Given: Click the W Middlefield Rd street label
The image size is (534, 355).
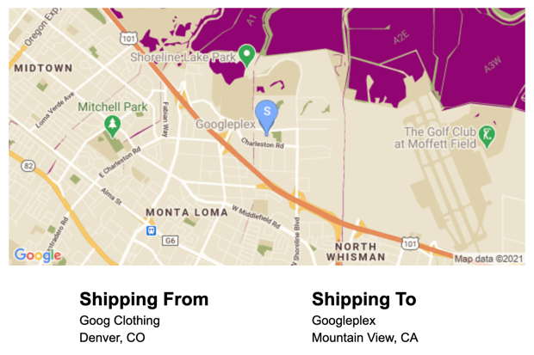Looking at the screenshot, I should coord(256,216).
